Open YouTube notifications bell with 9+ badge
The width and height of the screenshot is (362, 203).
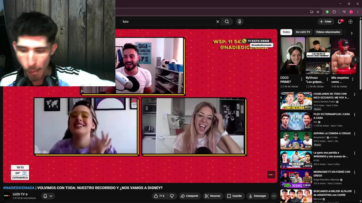340,21
